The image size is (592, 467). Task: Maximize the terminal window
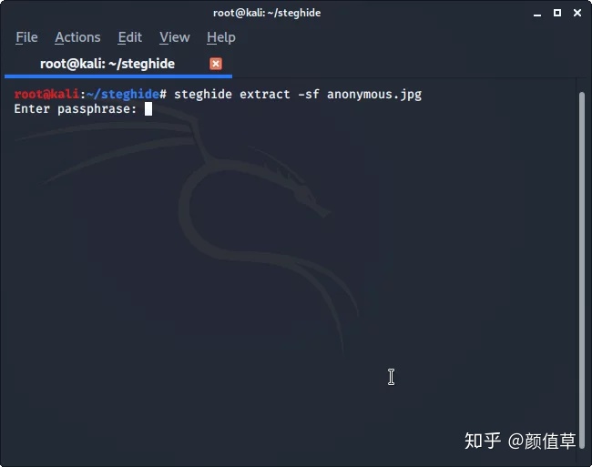(x=556, y=13)
